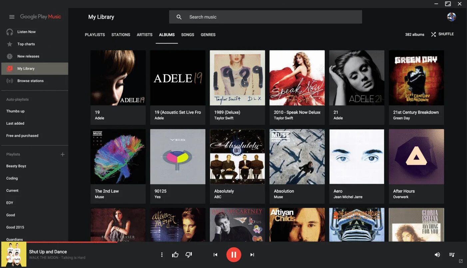
Task: Open the After Hours album cover
Action: 416,157
